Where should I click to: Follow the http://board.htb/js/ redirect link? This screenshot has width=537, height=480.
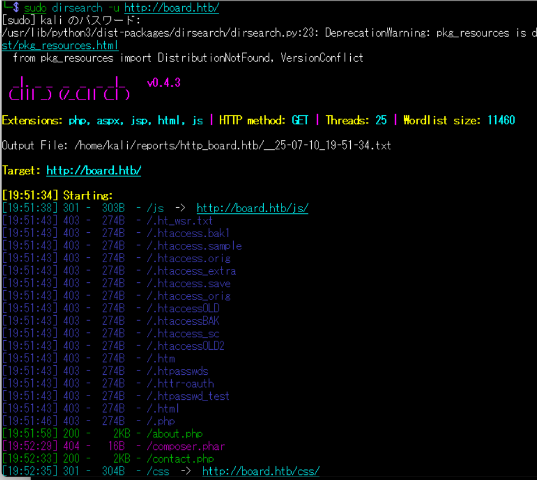click(x=252, y=208)
